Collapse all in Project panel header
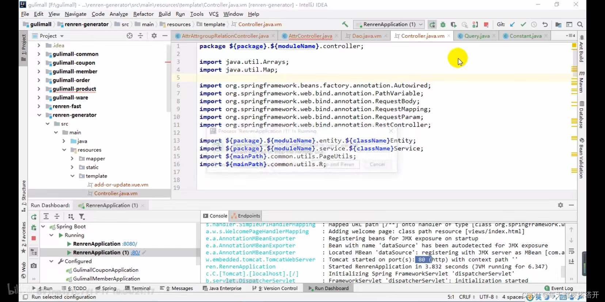The image size is (605, 302). coord(140,36)
